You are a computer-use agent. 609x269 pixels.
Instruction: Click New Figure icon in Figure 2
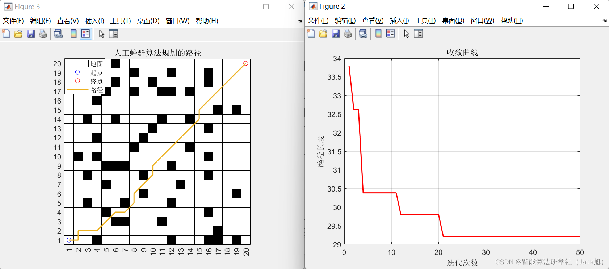pyautogui.click(x=311, y=33)
